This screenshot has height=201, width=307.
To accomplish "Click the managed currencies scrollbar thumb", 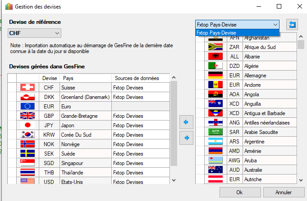I will (174, 124).
